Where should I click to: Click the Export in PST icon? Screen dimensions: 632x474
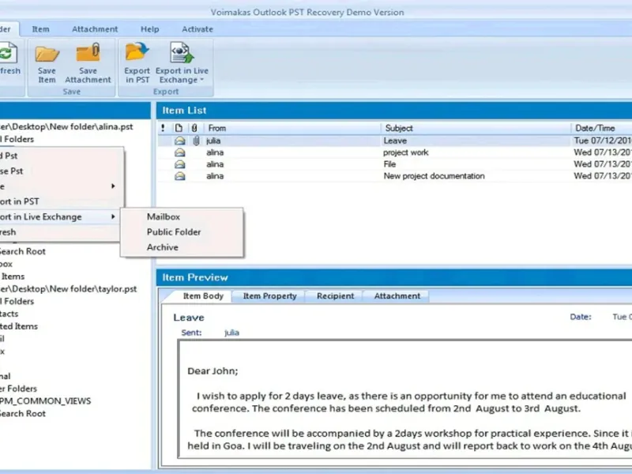pos(137,52)
